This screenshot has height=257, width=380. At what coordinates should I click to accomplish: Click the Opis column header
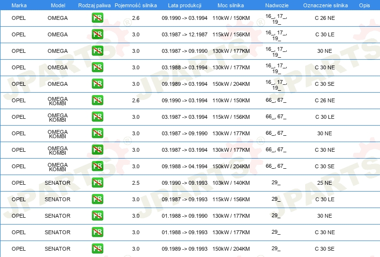coord(364,5)
